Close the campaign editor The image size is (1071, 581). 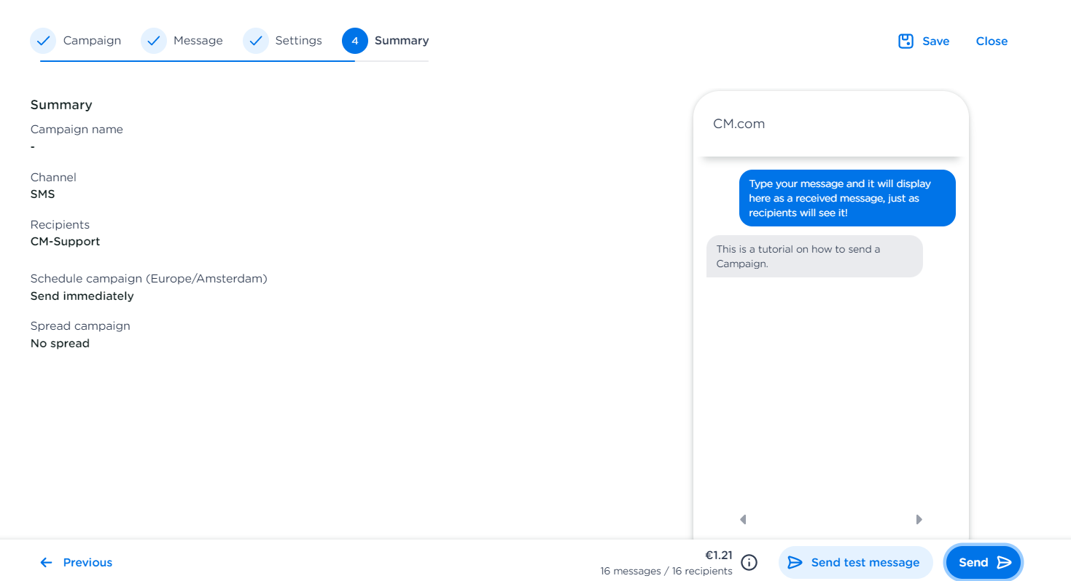[x=992, y=41]
